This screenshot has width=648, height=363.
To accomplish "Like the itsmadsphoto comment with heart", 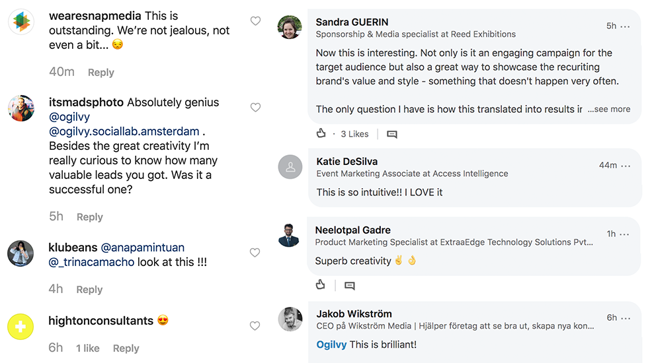I will point(255,108).
